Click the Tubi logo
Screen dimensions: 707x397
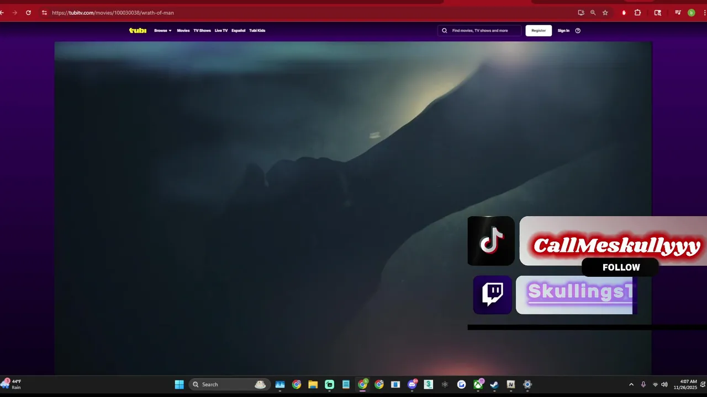138,30
